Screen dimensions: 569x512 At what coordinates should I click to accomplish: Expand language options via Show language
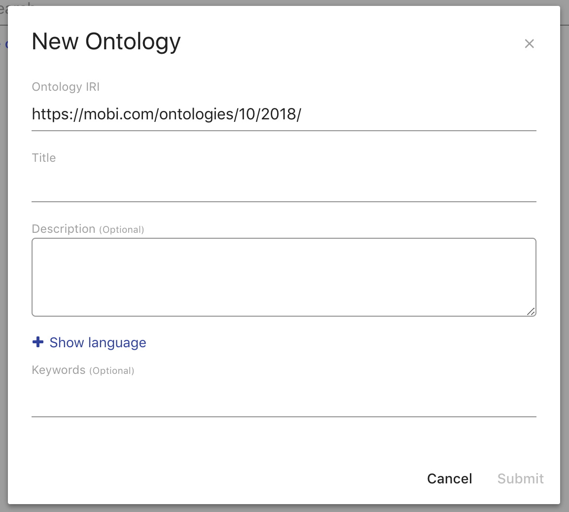97,342
